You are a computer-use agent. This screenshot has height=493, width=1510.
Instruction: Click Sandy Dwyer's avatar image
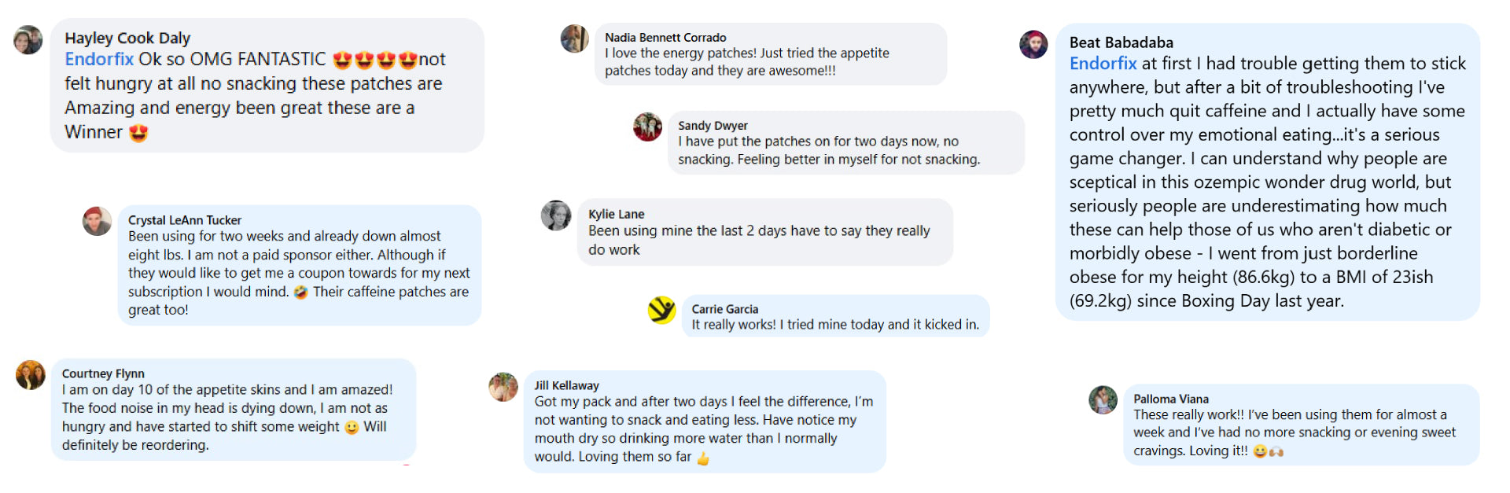[x=648, y=127]
